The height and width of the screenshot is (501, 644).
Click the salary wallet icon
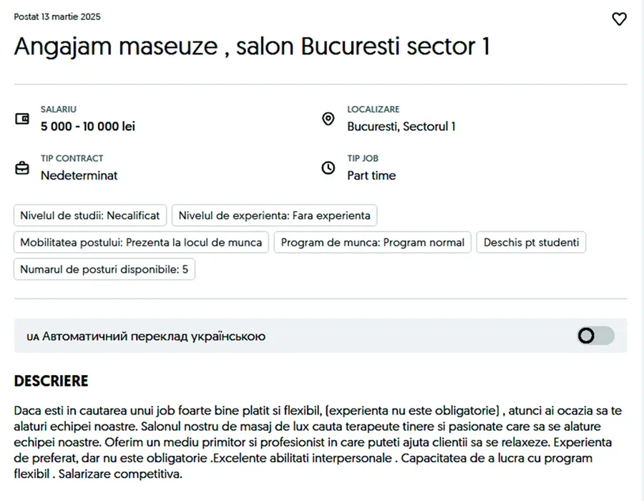coord(22,119)
